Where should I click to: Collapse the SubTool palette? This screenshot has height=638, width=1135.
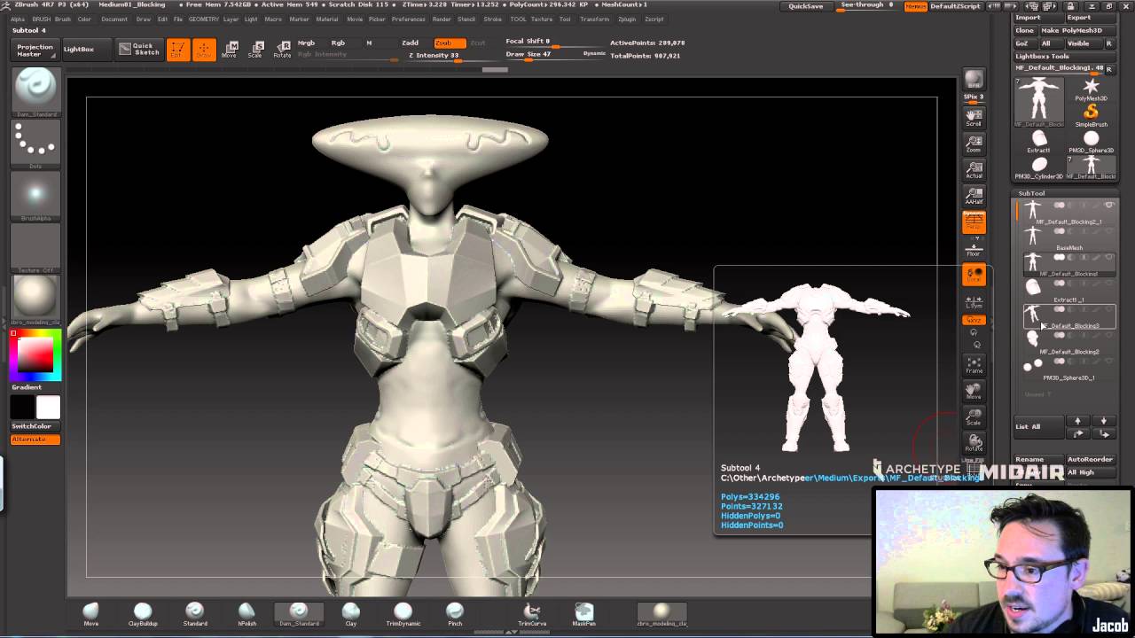click(x=1031, y=193)
